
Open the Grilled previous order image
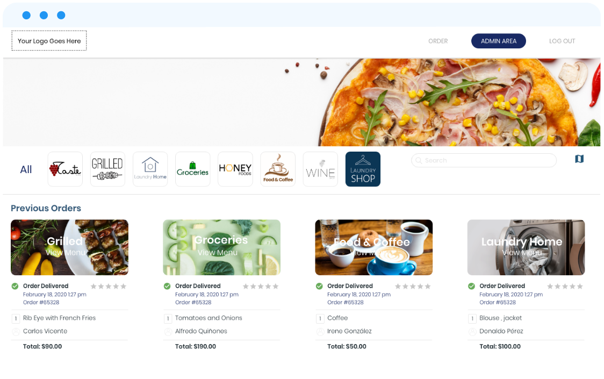tap(69, 247)
